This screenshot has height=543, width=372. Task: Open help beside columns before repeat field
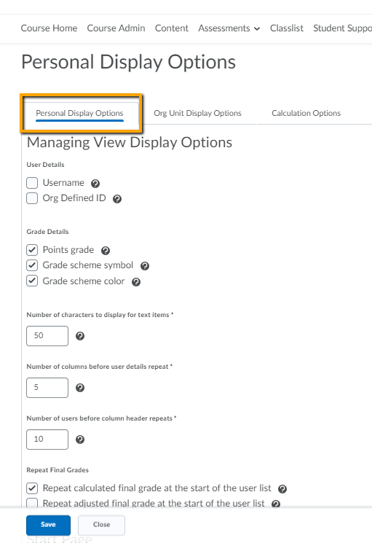click(x=80, y=388)
